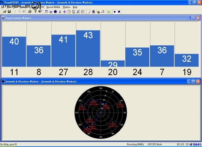Viewport: 202px width, 147px height.
Task: Open the Window menu
Action: coord(67,7)
